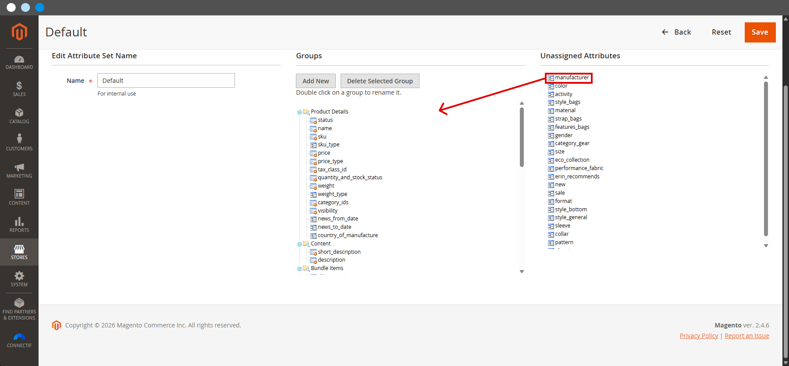The image size is (789, 366).
Task: Click the Back arrow button
Action: click(x=676, y=32)
